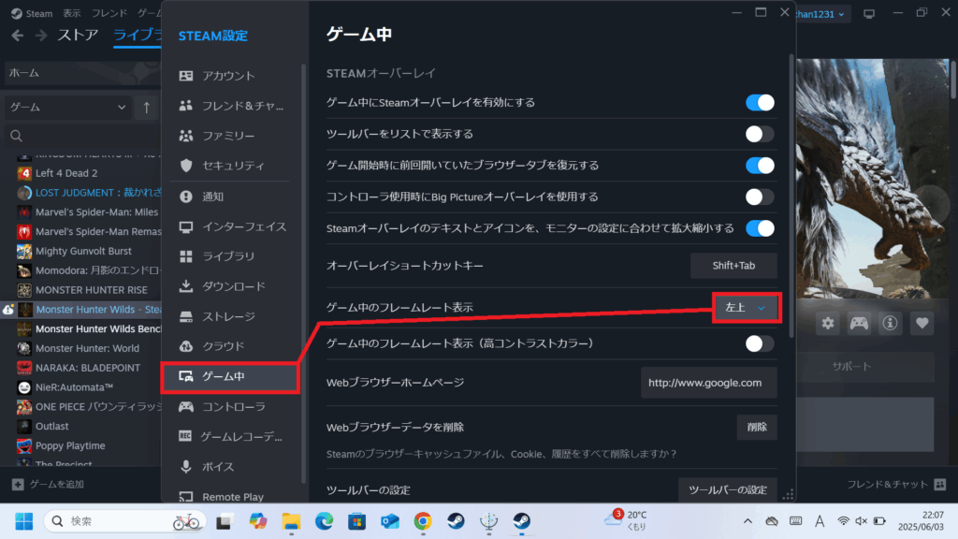The height and width of the screenshot is (539, 958).
Task: Open controller layout icon beside the gear
Action: pos(859,323)
